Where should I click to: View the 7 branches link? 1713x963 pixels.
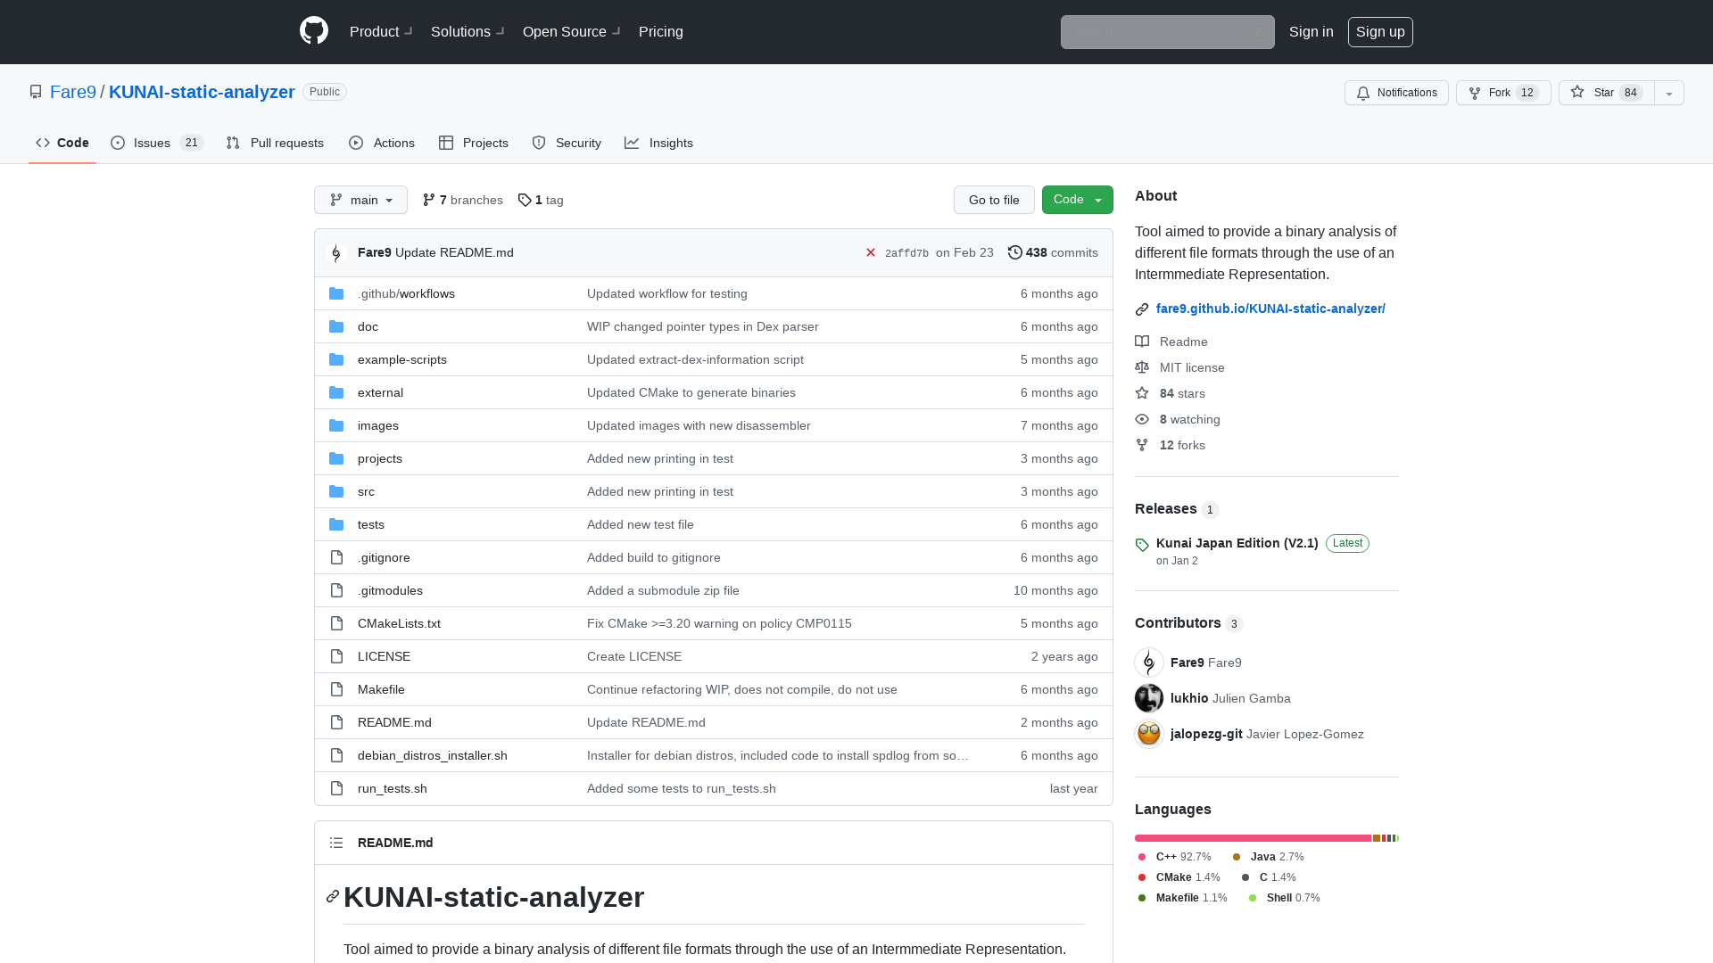463,200
